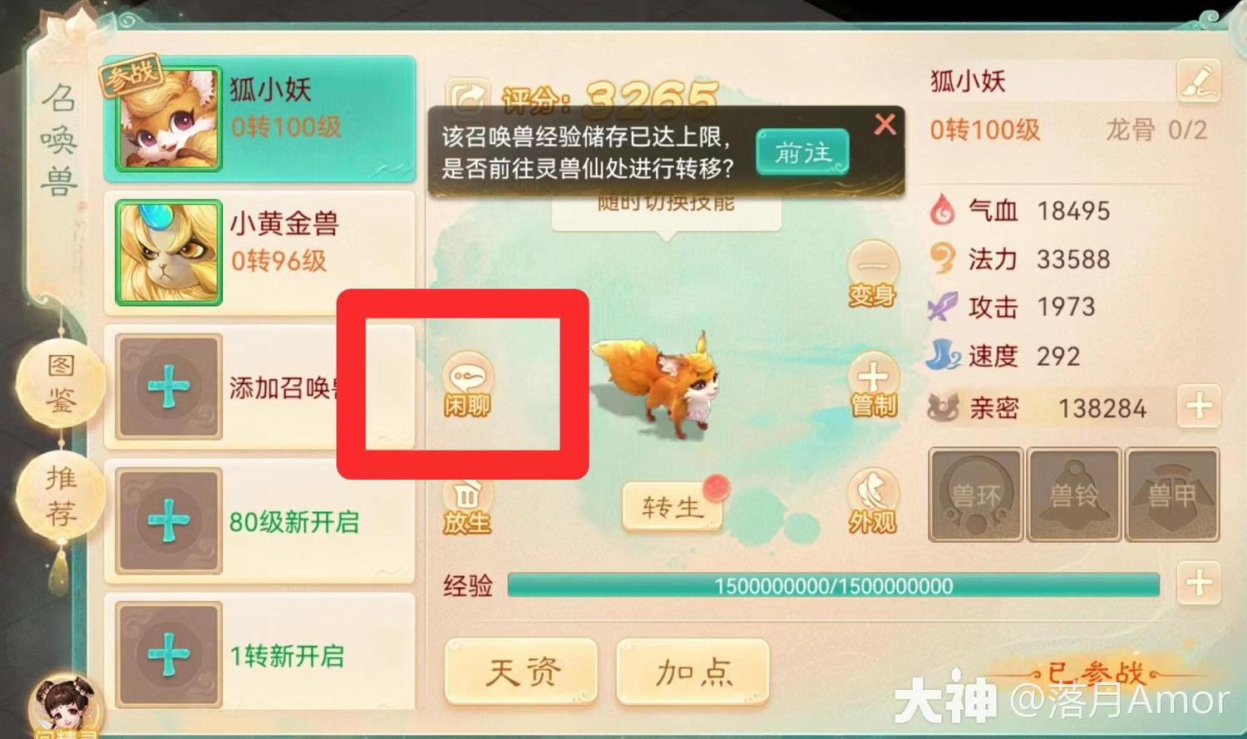This screenshot has width=1247, height=739.
Task: Click the plus button beside the 经验 bar
Action: click(1199, 583)
